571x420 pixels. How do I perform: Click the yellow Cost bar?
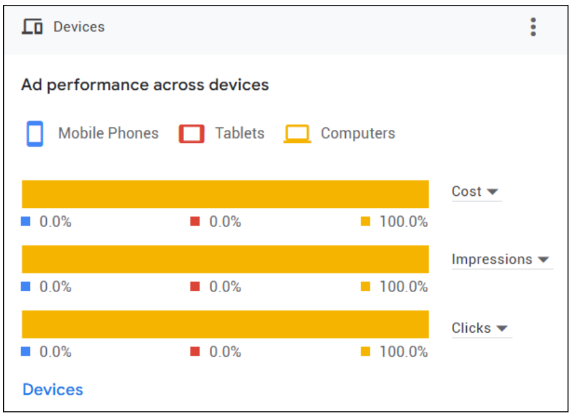(225, 194)
